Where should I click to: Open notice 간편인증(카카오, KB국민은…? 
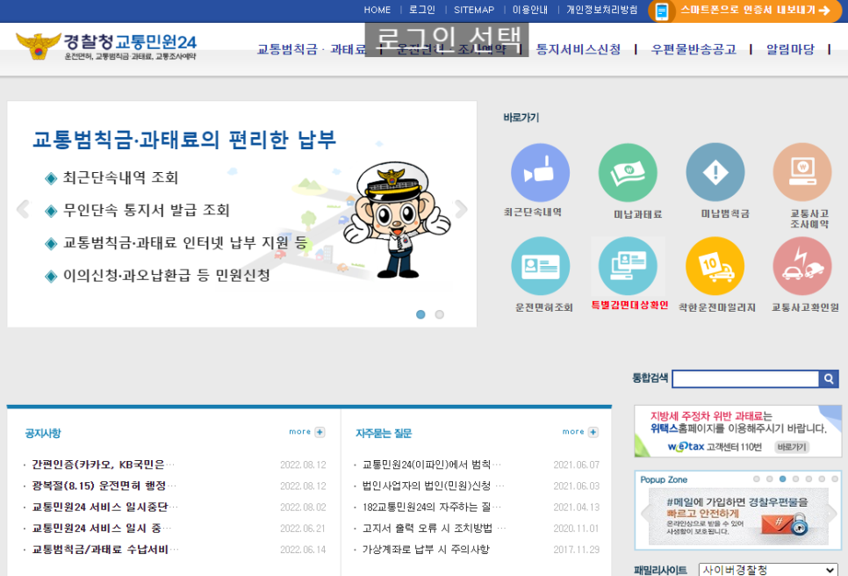pyautogui.click(x=104, y=464)
